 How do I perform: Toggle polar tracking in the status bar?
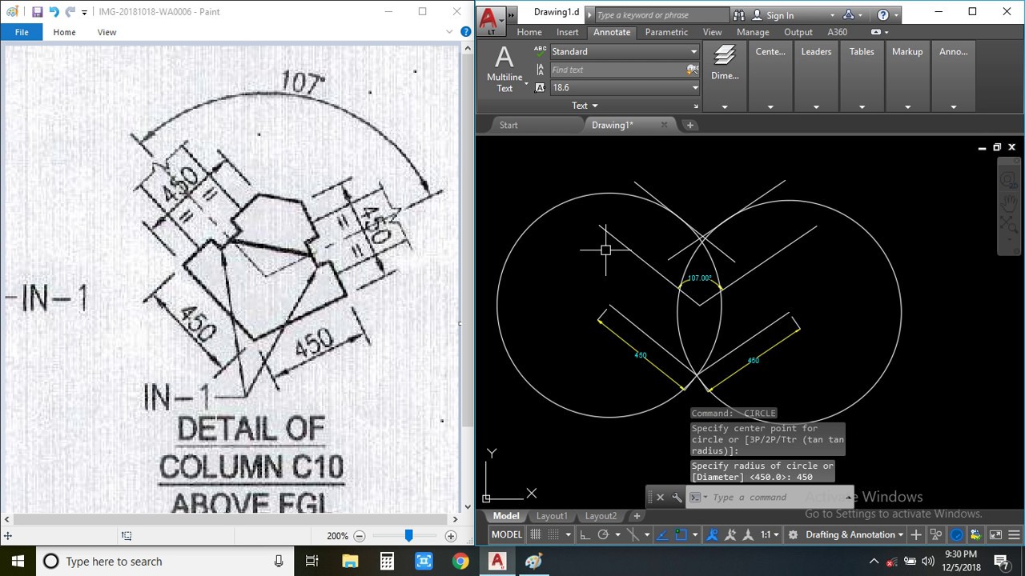click(x=603, y=535)
